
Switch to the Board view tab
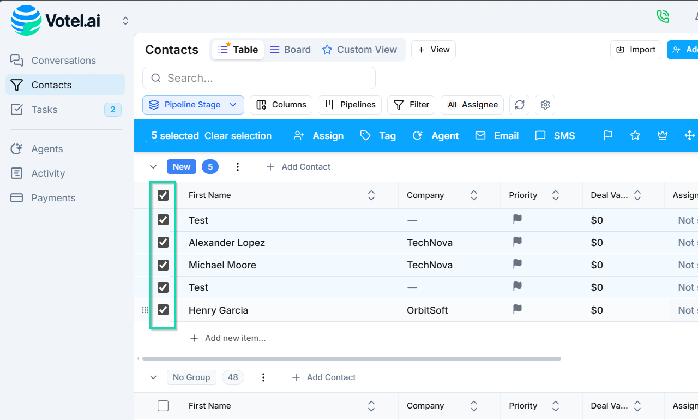click(290, 49)
